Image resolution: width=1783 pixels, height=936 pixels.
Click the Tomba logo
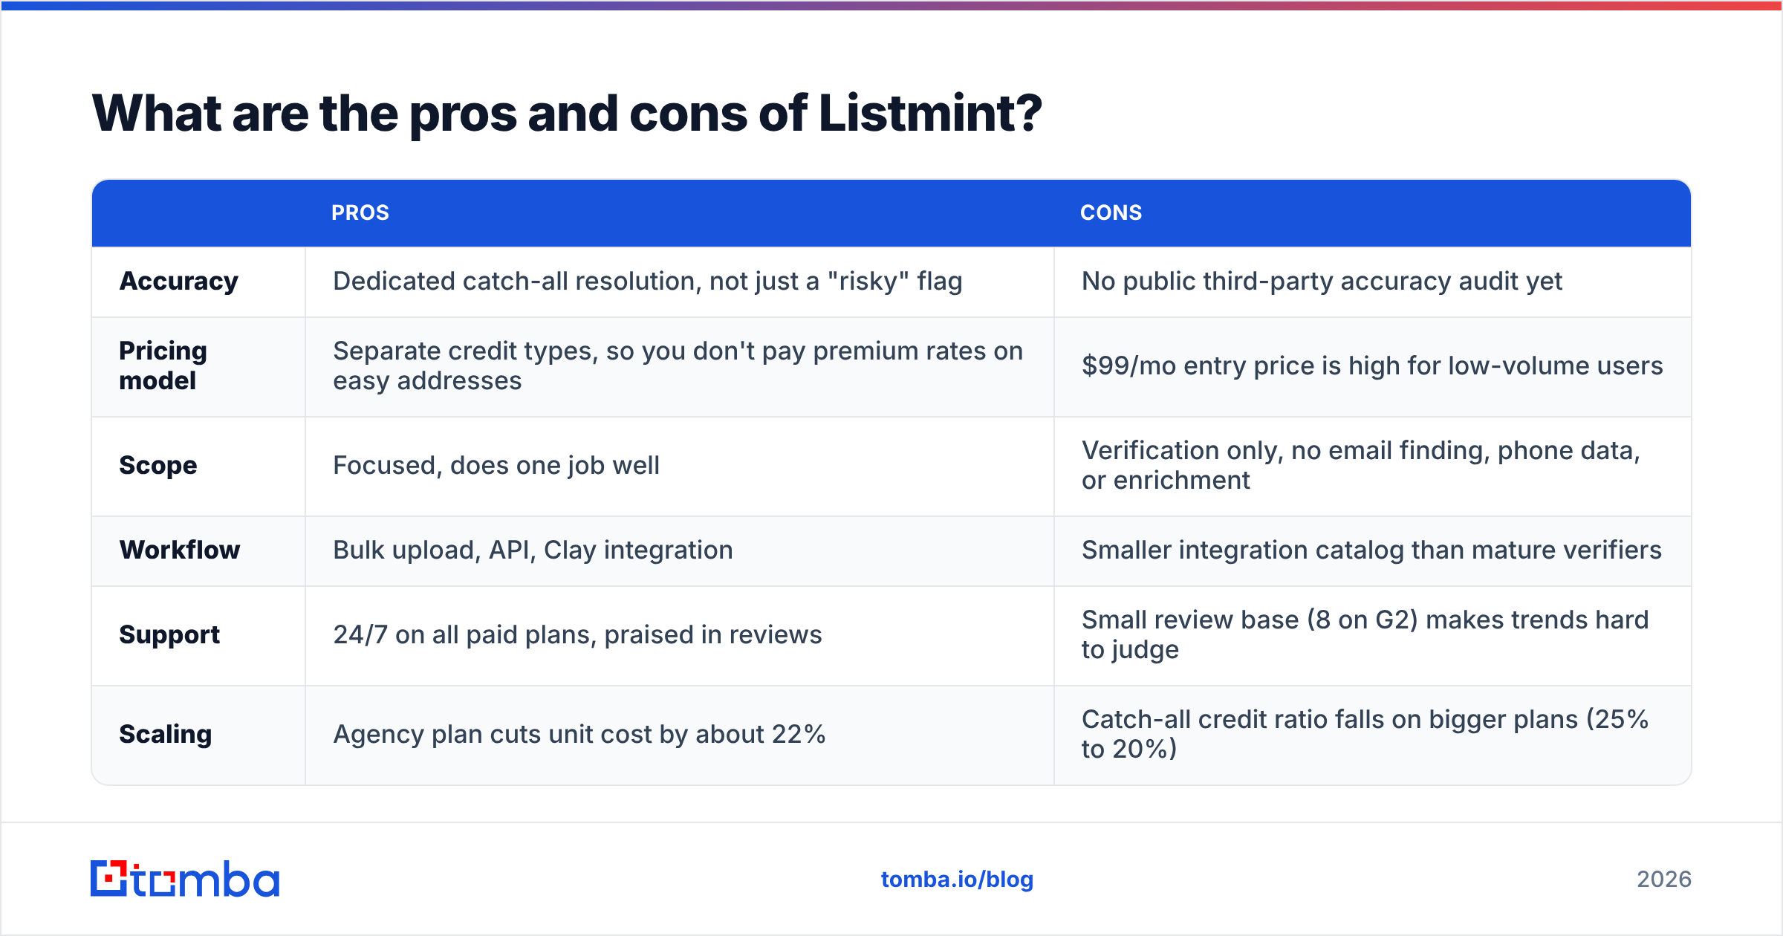click(185, 879)
